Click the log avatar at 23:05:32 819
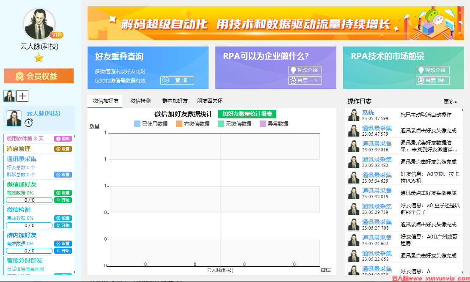The height and width of the screenshot is (282, 470). pos(354,193)
